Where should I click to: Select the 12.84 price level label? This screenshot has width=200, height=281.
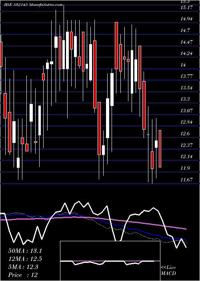click(187, 122)
